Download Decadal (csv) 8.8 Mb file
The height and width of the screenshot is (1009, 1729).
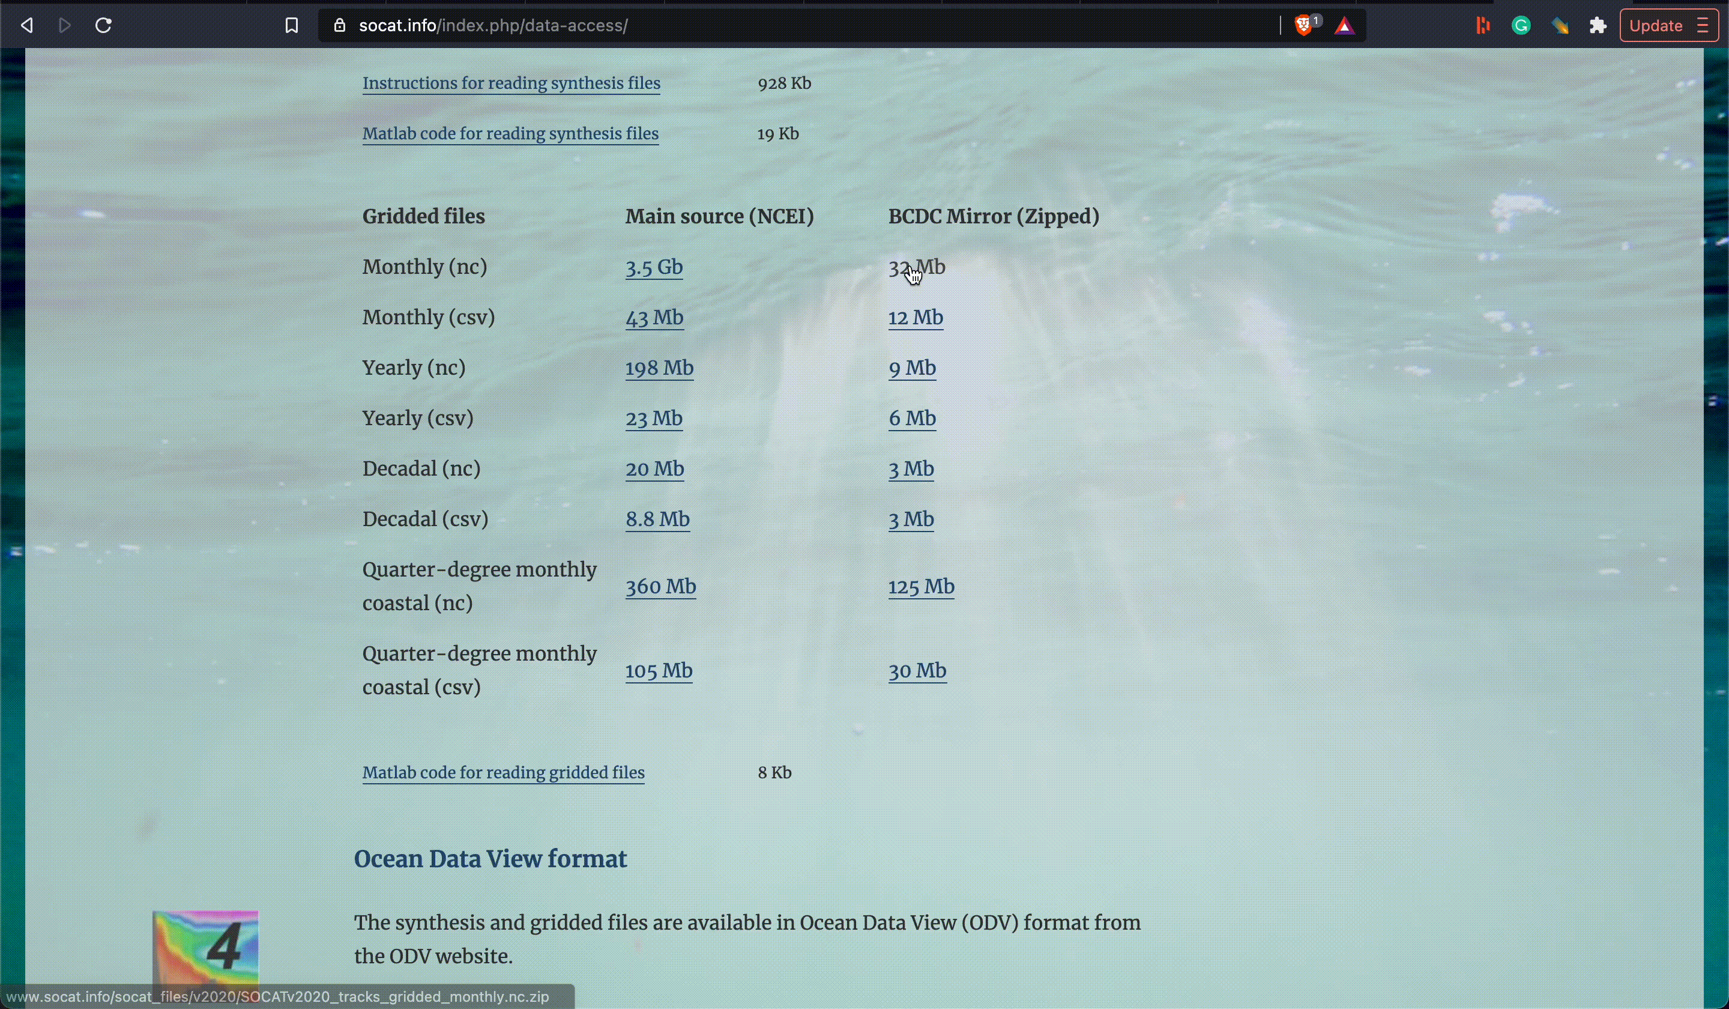657,520
